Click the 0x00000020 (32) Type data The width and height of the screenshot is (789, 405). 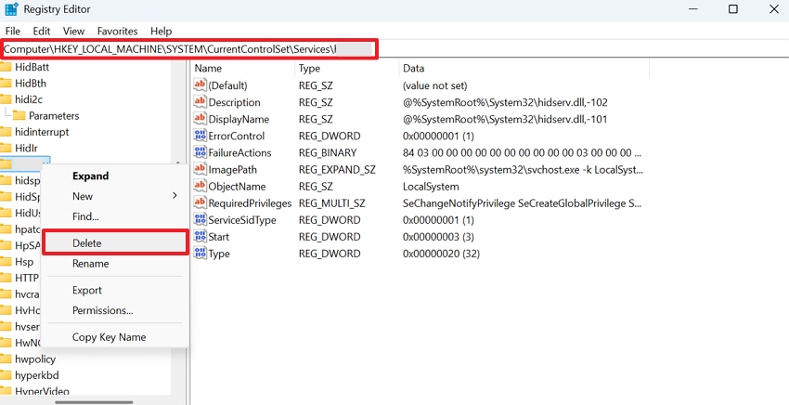[441, 254]
